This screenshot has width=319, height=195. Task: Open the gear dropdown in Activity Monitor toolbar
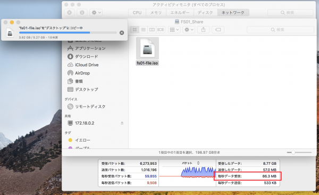pyautogui.click(x=96, y=13)
